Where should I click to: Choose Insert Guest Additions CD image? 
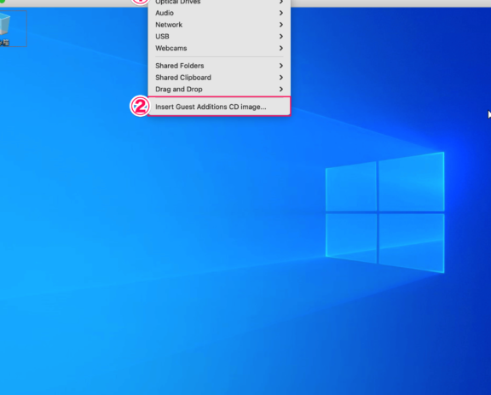coord(219,107)
